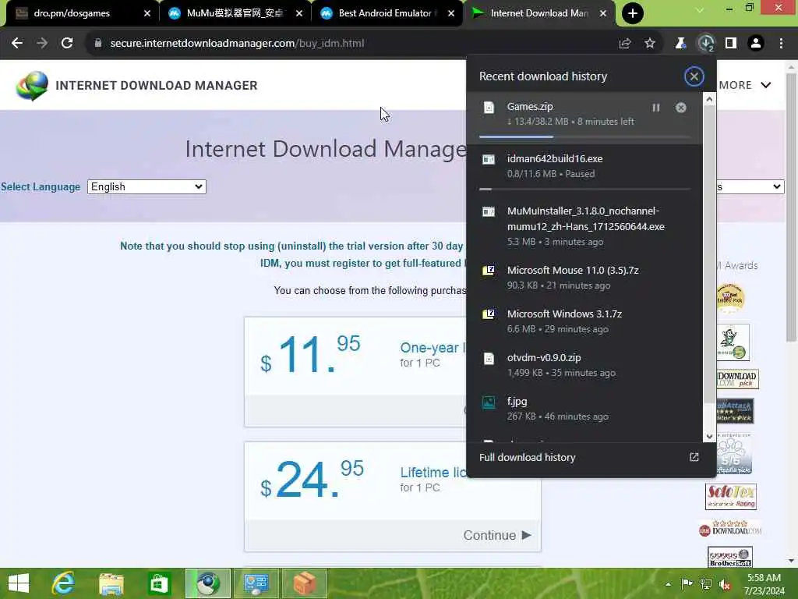Switch to dro.pm/dosgames tab

82,13
